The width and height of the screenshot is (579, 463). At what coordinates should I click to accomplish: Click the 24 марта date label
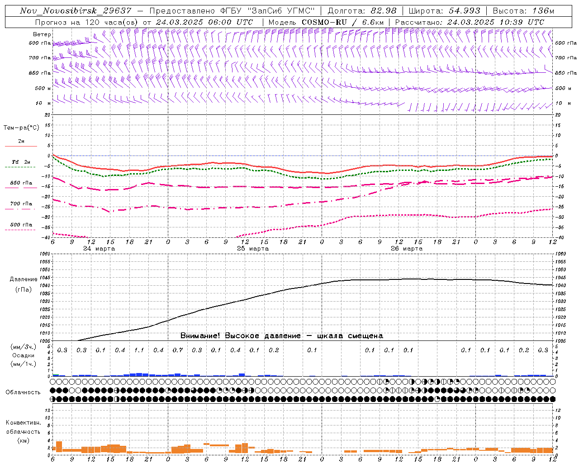tap(99, 249)
